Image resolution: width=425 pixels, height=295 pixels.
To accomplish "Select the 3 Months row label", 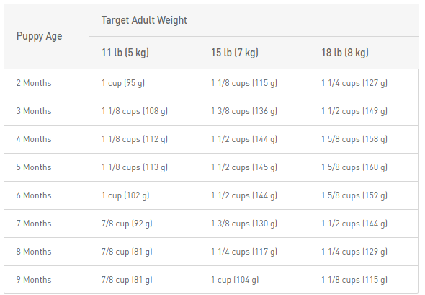I will (34, 111).
